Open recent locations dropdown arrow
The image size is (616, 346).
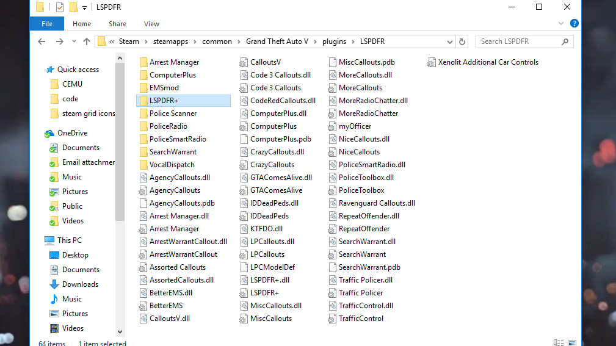click(x=74, y=41)
